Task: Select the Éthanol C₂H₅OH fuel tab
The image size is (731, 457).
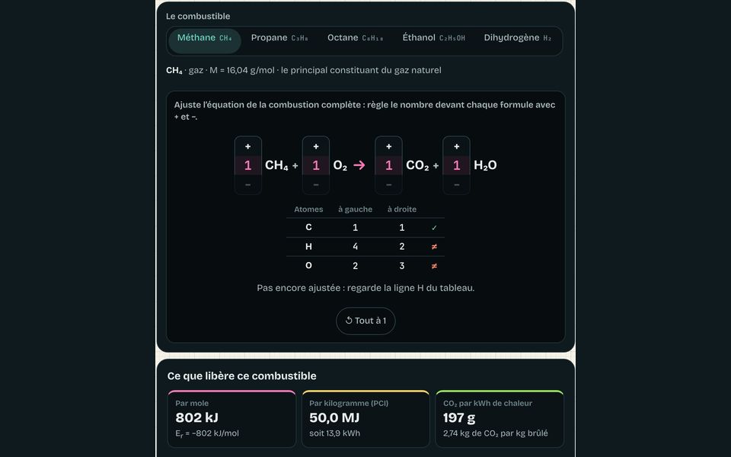Action: [x=433, y=38]
